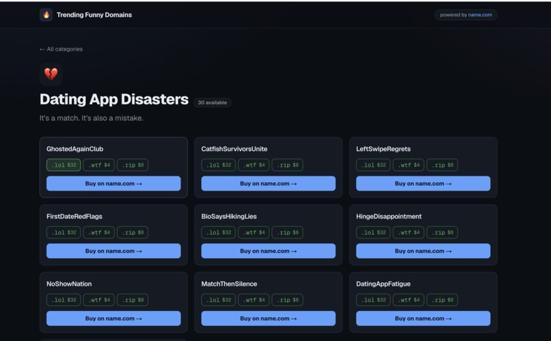Open the name.com powered-by link
The height and width of the screenshot is (341, 551).
pyautogui.click(x=480, y=15)
